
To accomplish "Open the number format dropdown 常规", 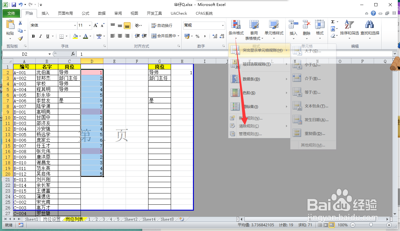I will pyautogui.click(x=223, y=25).
